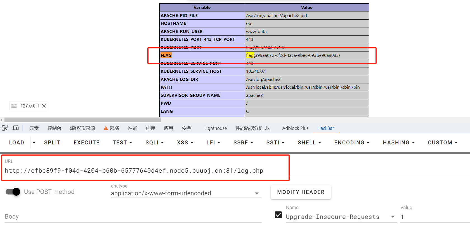Open the SSRF dropdown menu
The image size is (470, 225).
(243, 142)
